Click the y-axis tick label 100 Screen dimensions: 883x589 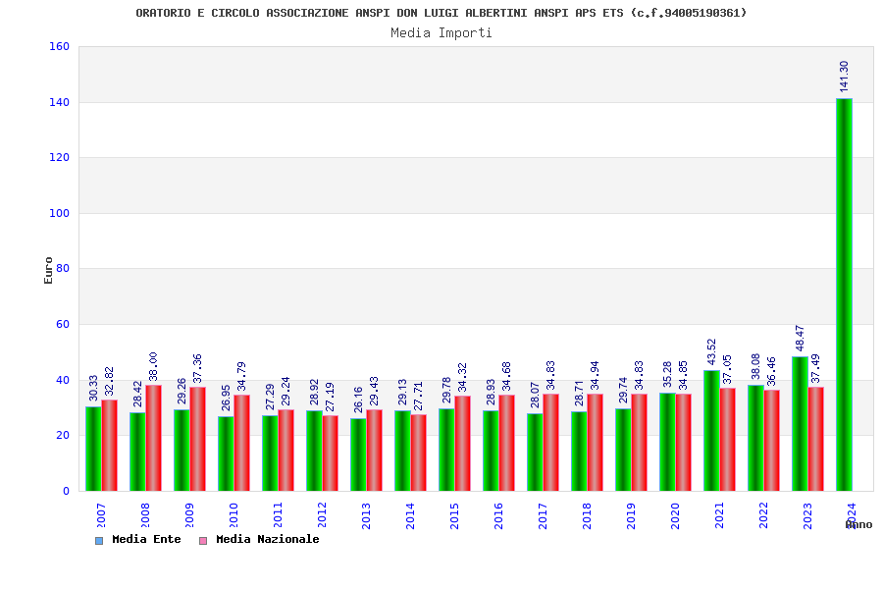[59, 214]
